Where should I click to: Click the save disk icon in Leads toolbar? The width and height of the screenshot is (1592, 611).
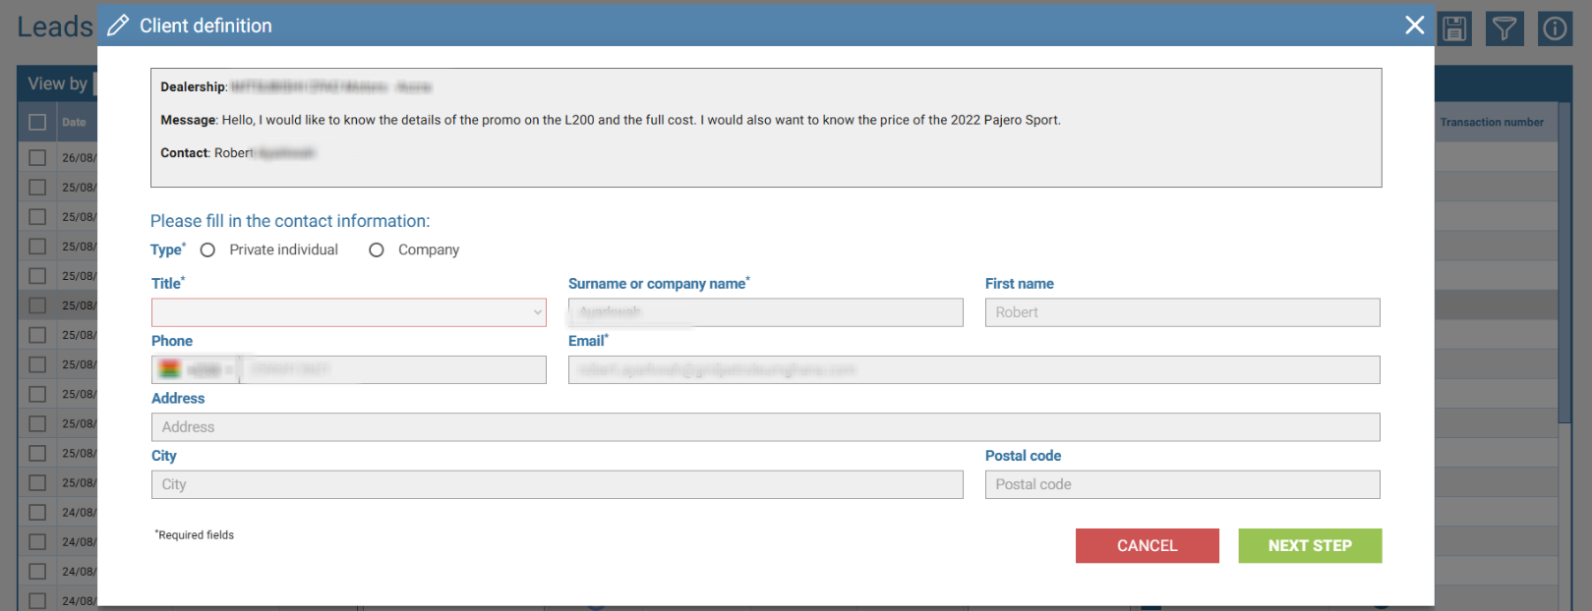[x=1454, y=28]
